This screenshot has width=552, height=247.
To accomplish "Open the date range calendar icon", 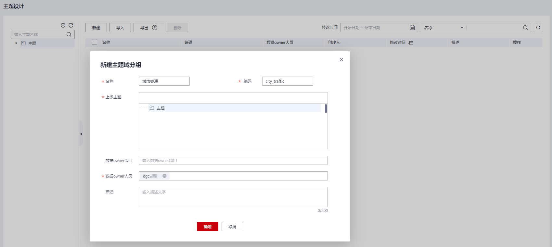I will (412, 28).
